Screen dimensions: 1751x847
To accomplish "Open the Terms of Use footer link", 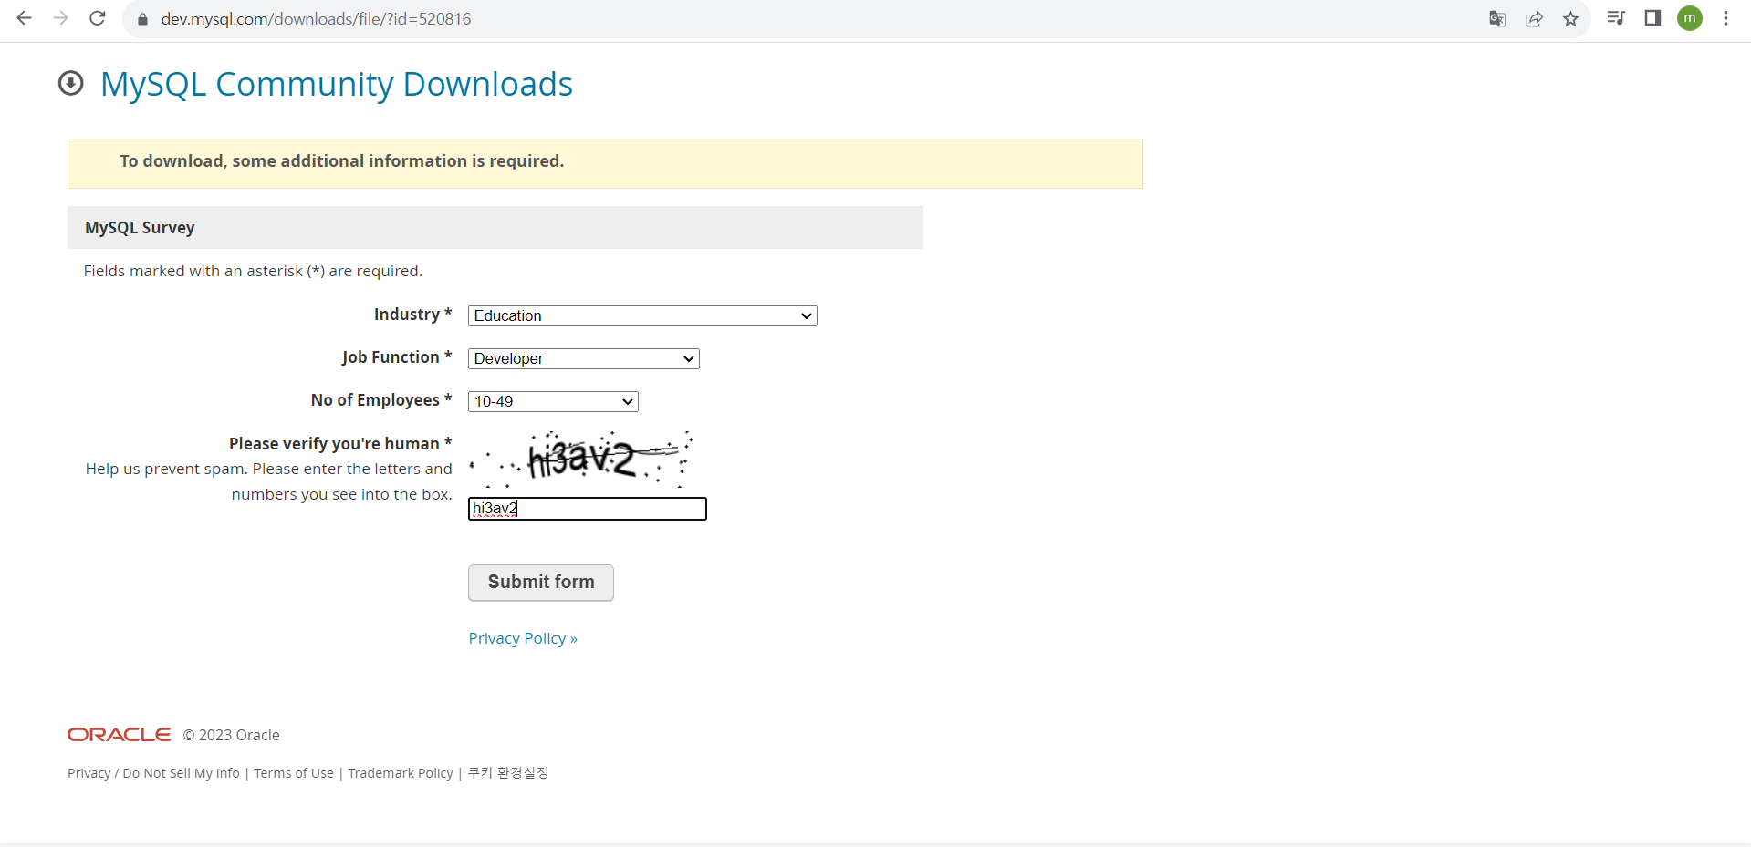I will (x=294, y=773).
